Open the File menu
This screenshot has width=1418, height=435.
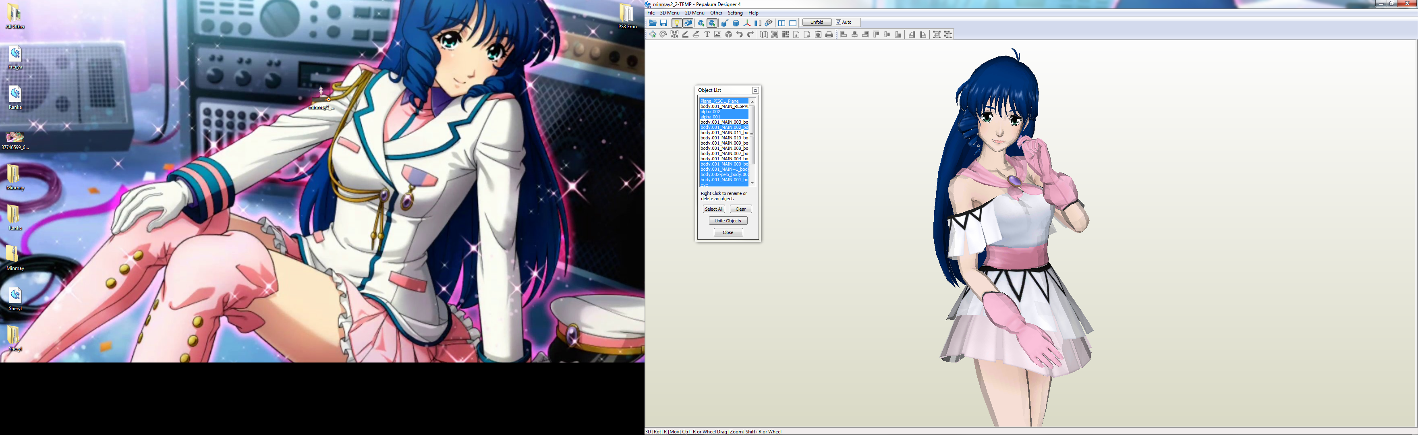point(651,12)
